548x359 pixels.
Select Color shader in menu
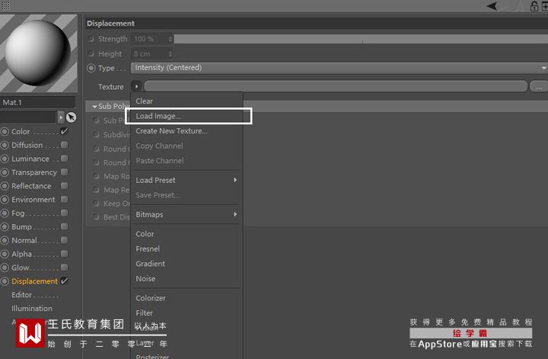(x=145, y=234)
